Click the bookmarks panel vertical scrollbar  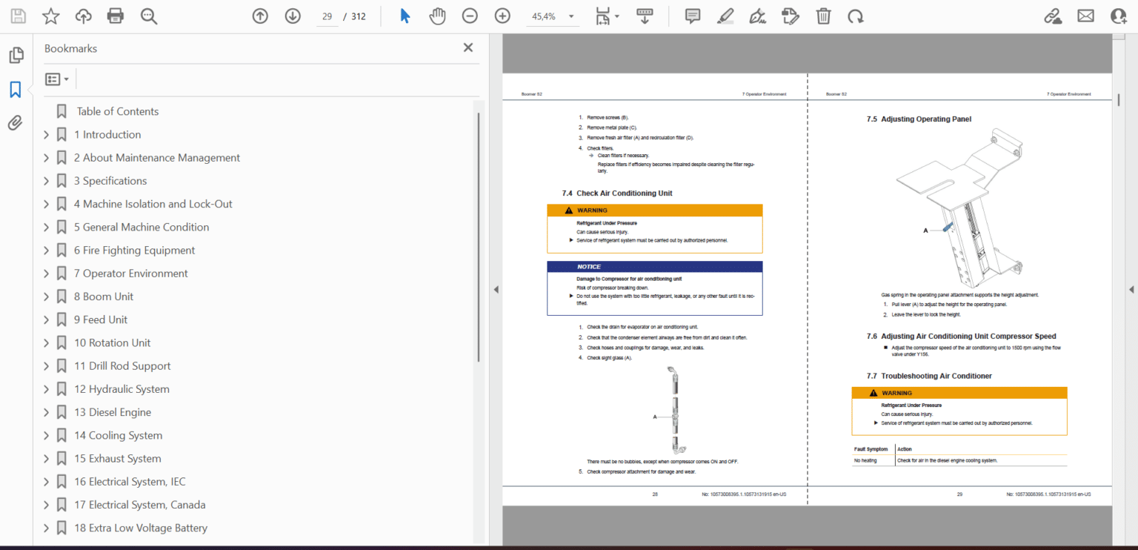tap(479, 237)
